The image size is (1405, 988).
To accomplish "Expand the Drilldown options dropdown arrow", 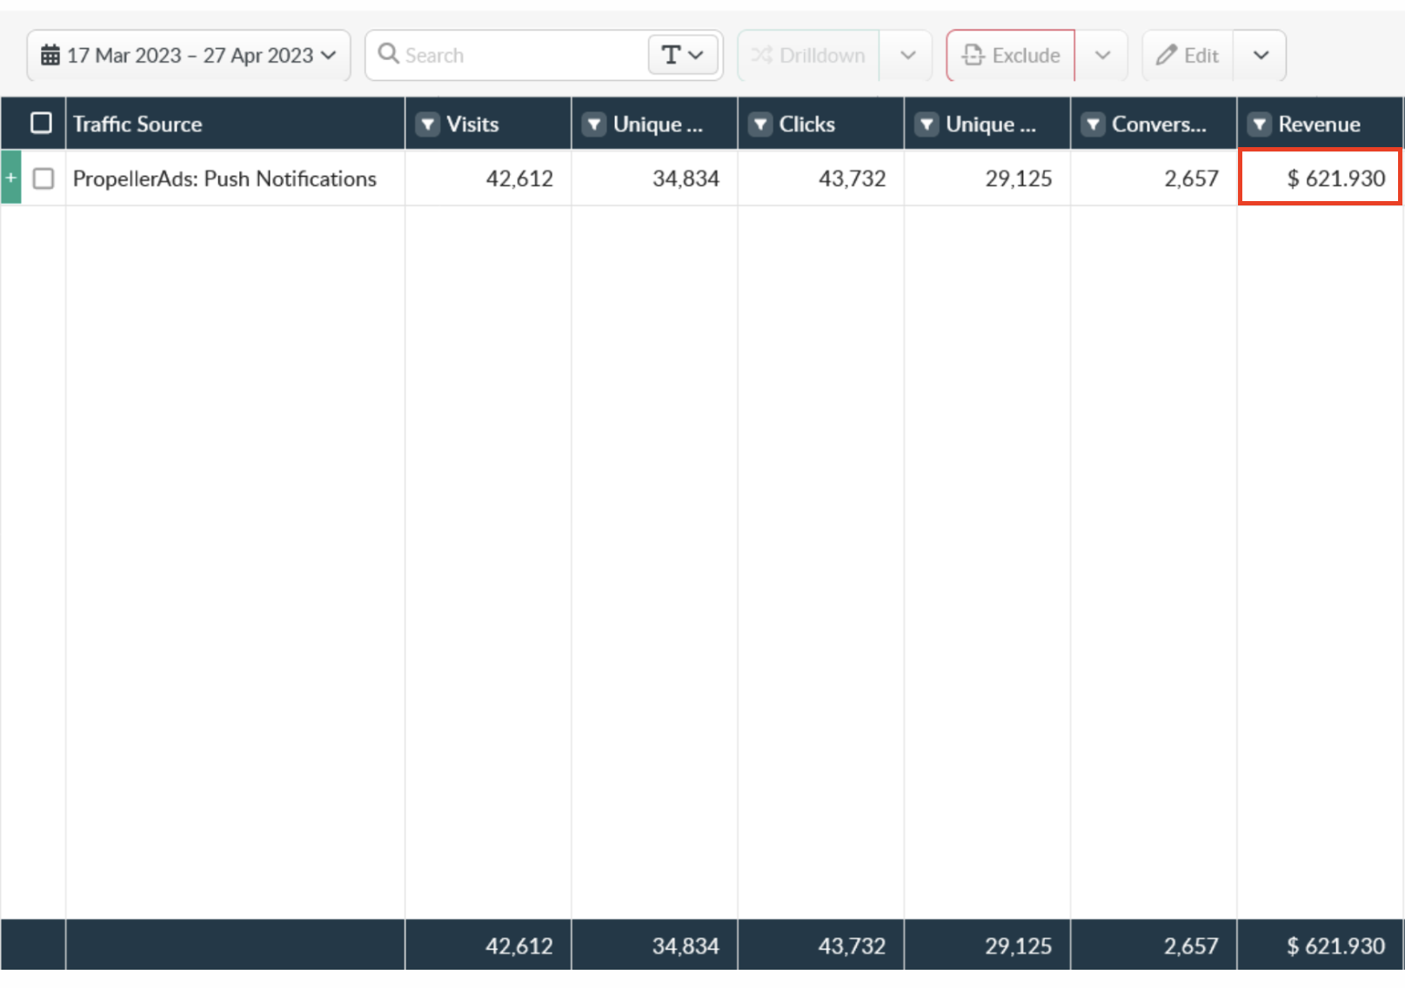I will (x=907, y=56).
